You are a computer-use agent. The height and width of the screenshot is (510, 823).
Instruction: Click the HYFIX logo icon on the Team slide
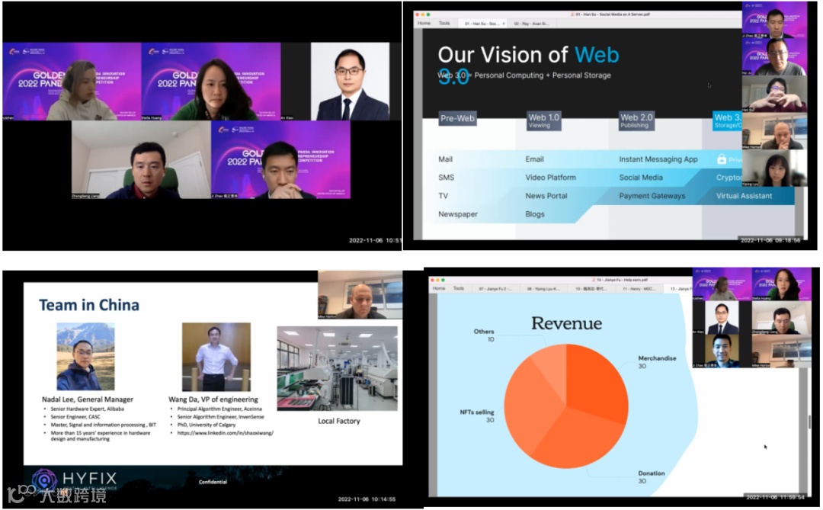coord(45,480)
